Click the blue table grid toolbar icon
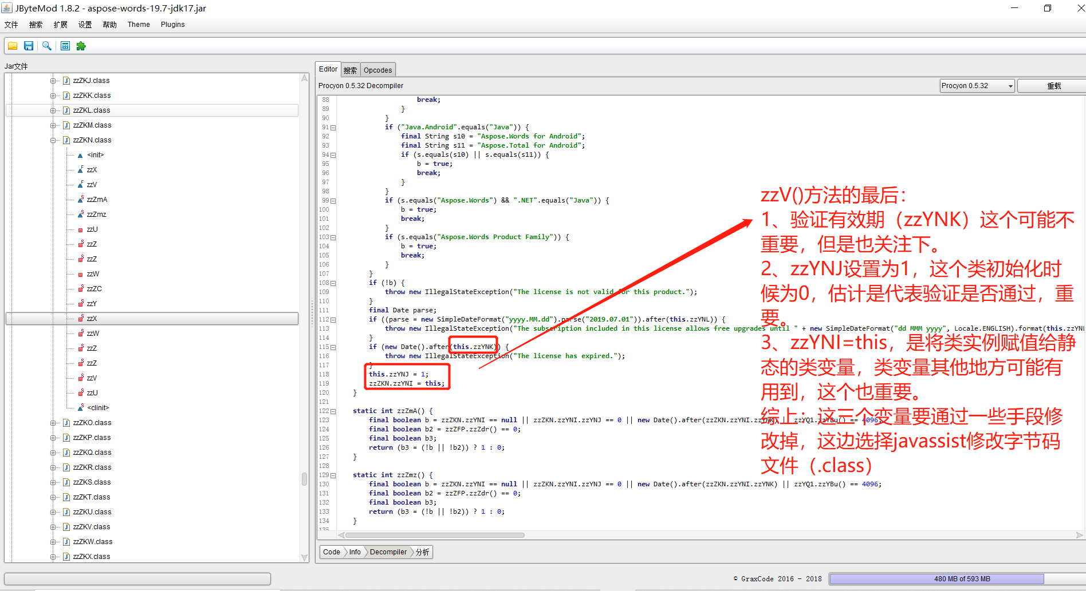The height and width of the screenshot is (591, 1086). [65, 46]
